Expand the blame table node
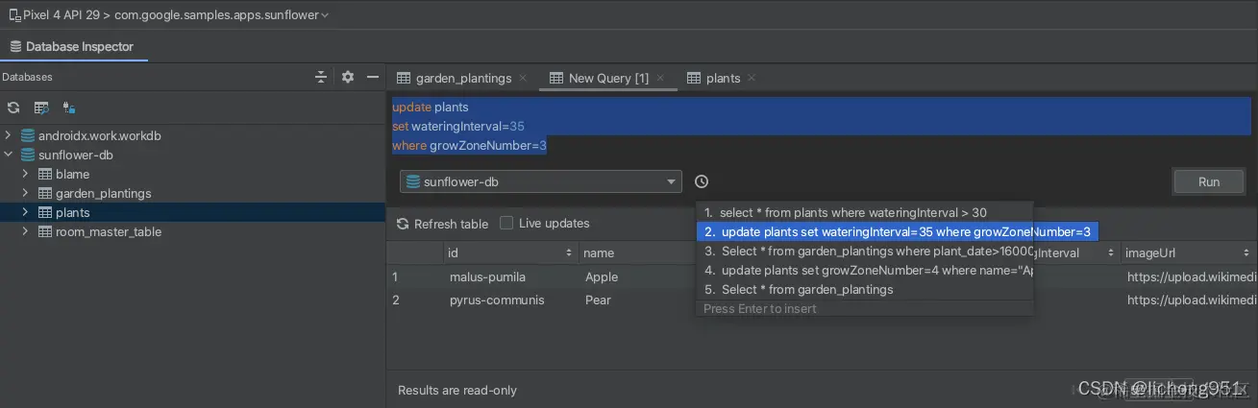This screenshot has width=1258, height=408. coord(26,174)
